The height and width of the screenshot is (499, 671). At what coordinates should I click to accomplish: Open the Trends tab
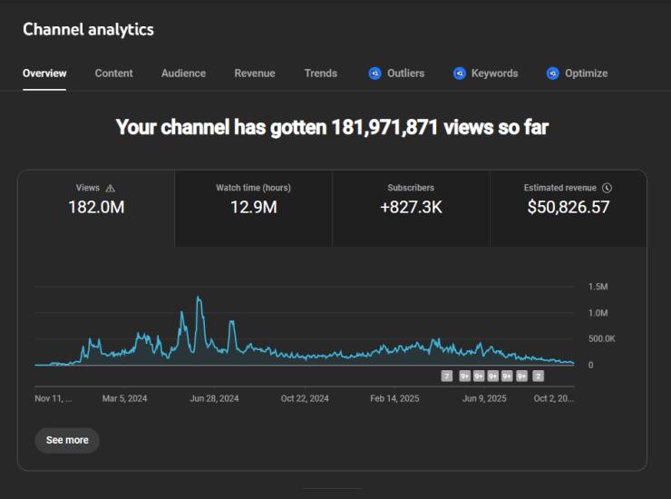320,73
